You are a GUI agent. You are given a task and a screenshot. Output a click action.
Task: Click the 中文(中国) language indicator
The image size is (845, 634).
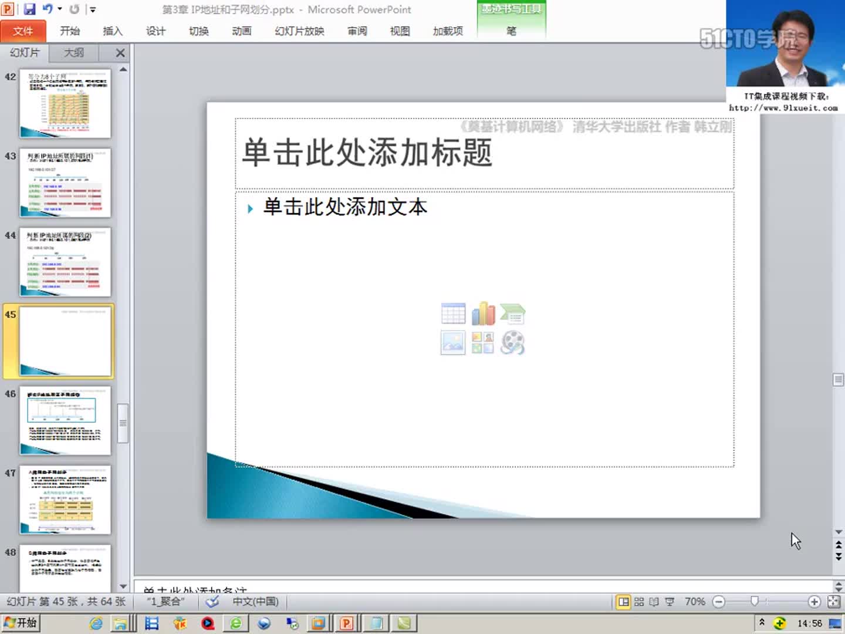tap(255, 602)
